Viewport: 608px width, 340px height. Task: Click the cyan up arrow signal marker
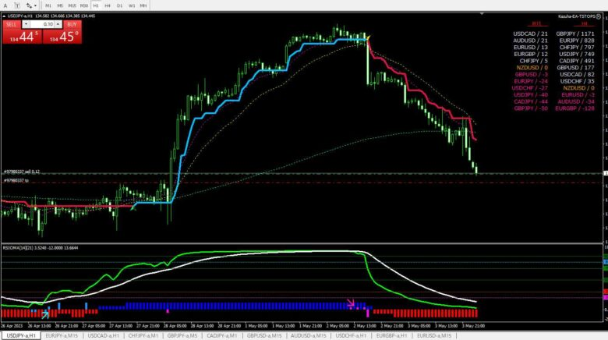(45, 314)
